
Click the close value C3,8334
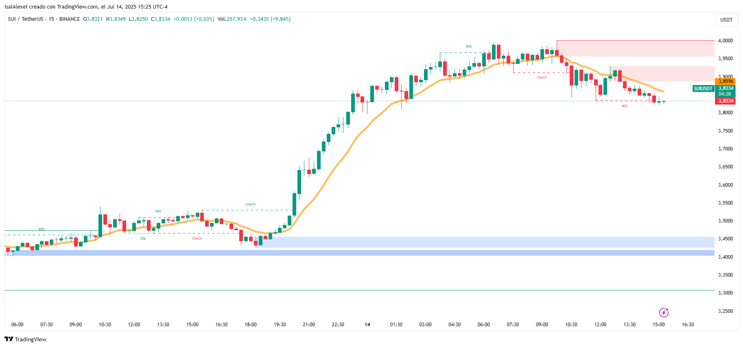[x=161, y=19]
